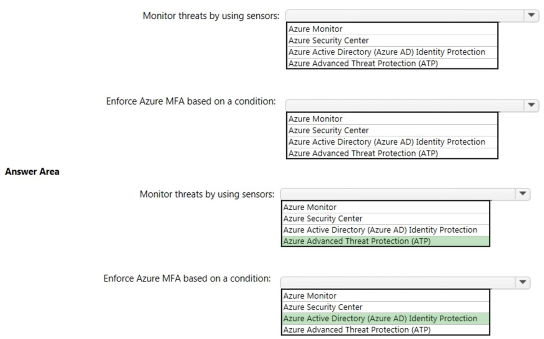Choose Azure Security Center in upper sensors list
The image size is (544, 339).
[328, 41]
